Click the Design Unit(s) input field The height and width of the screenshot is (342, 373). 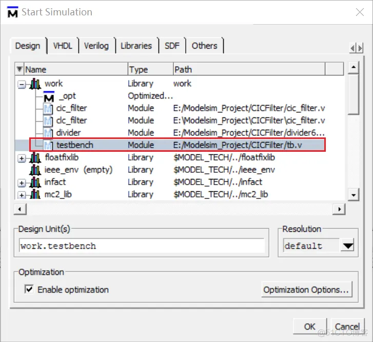click(142, 246)
